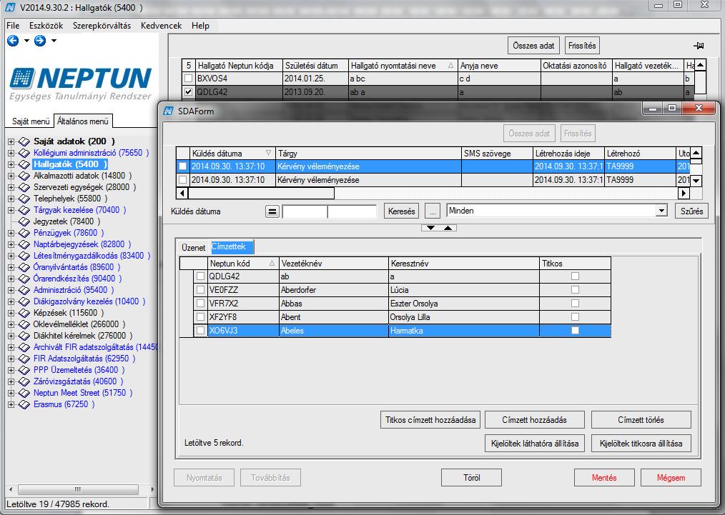This screenshot has width=725, height=515.
Task: Click the equals operator button for Küldés dátuma
Action: click(272, 211)
